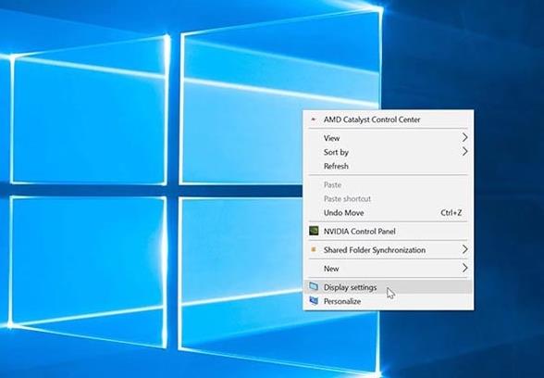Select Sort by in the context menu

389,152
